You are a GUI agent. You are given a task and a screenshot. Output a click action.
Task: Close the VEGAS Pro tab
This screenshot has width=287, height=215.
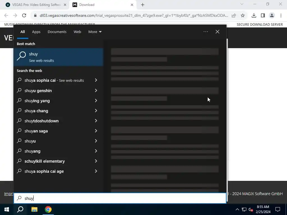(x=65, y=5)
